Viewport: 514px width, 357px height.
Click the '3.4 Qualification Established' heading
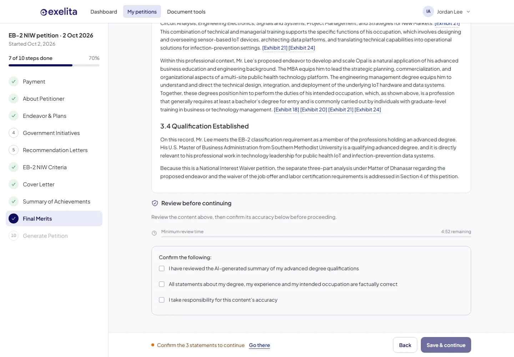[x=205, y=126]
